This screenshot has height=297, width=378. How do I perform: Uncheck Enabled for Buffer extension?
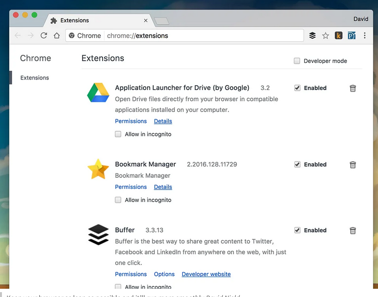[297, 230]
